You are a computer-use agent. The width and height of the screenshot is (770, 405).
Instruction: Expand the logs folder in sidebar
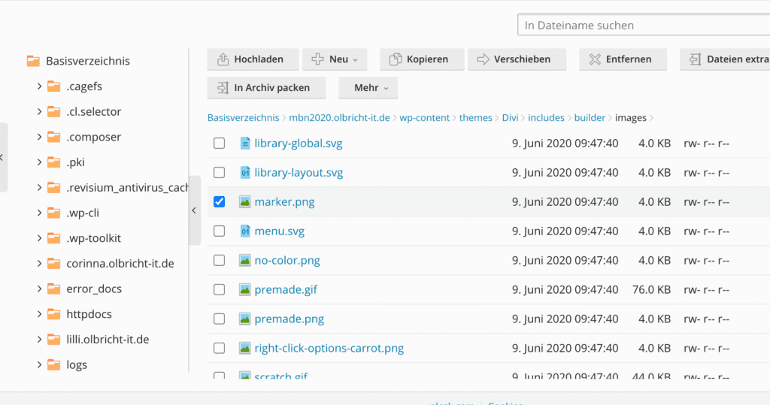(39, 364)
